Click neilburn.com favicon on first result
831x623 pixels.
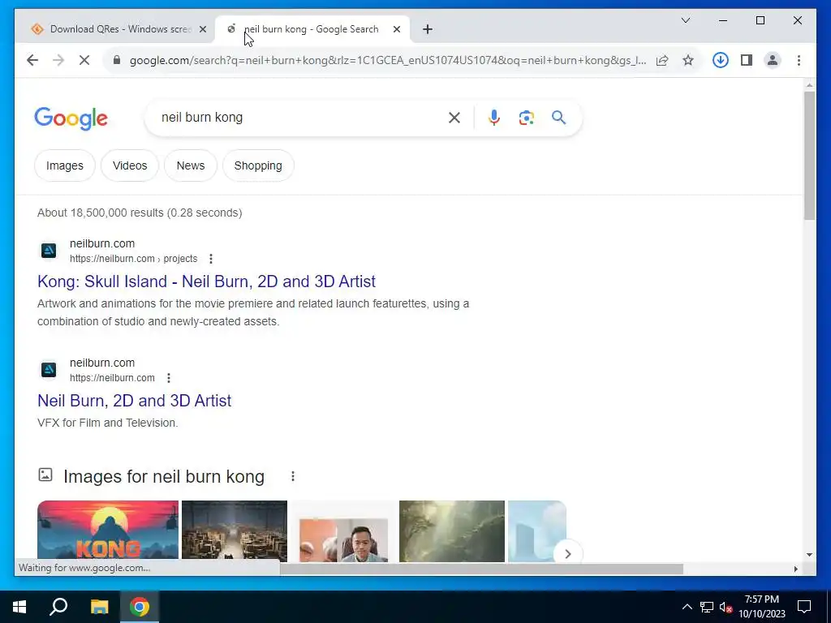click(x=49, y=251)
